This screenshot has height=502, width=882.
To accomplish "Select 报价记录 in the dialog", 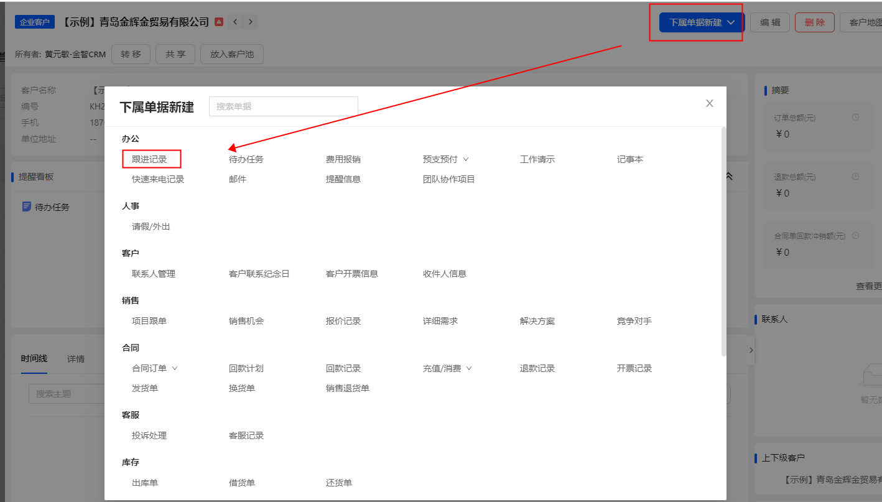I will (x=343, y=321).
